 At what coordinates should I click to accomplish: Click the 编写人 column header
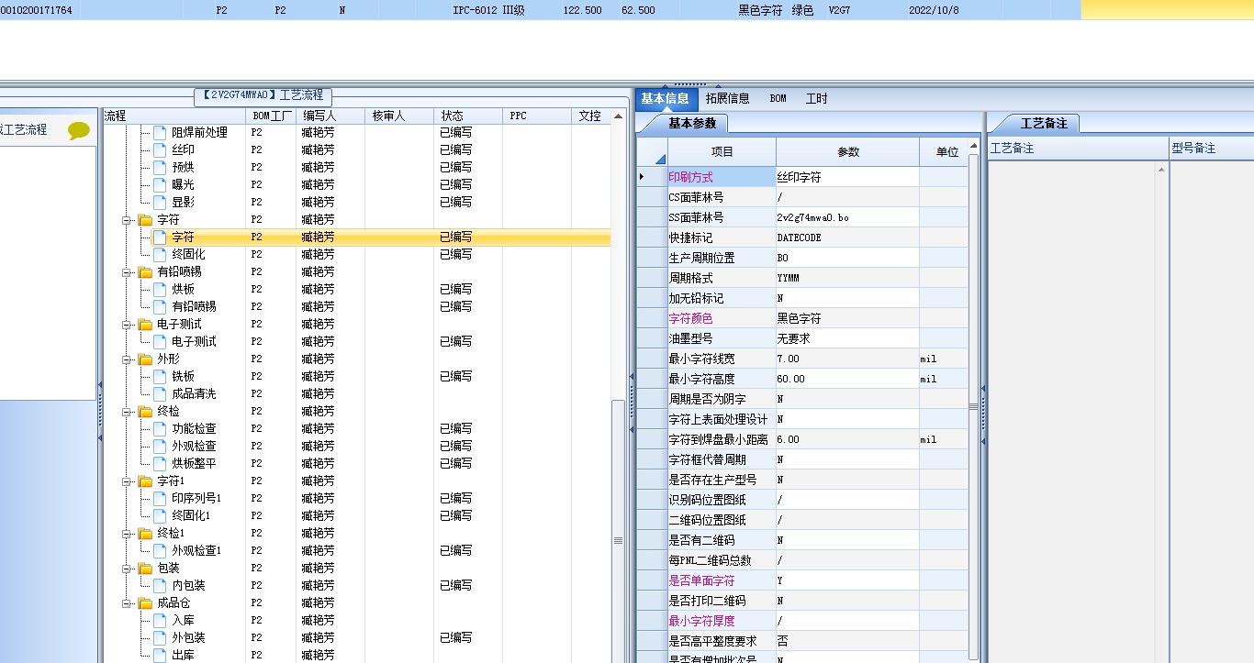tap(330, 116)
